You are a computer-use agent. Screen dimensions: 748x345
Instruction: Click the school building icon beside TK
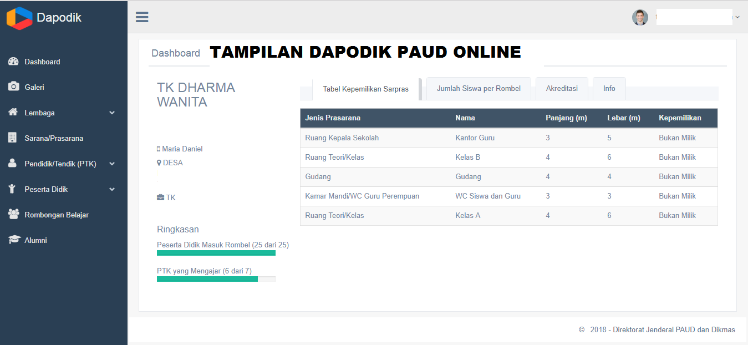point(159,197)
